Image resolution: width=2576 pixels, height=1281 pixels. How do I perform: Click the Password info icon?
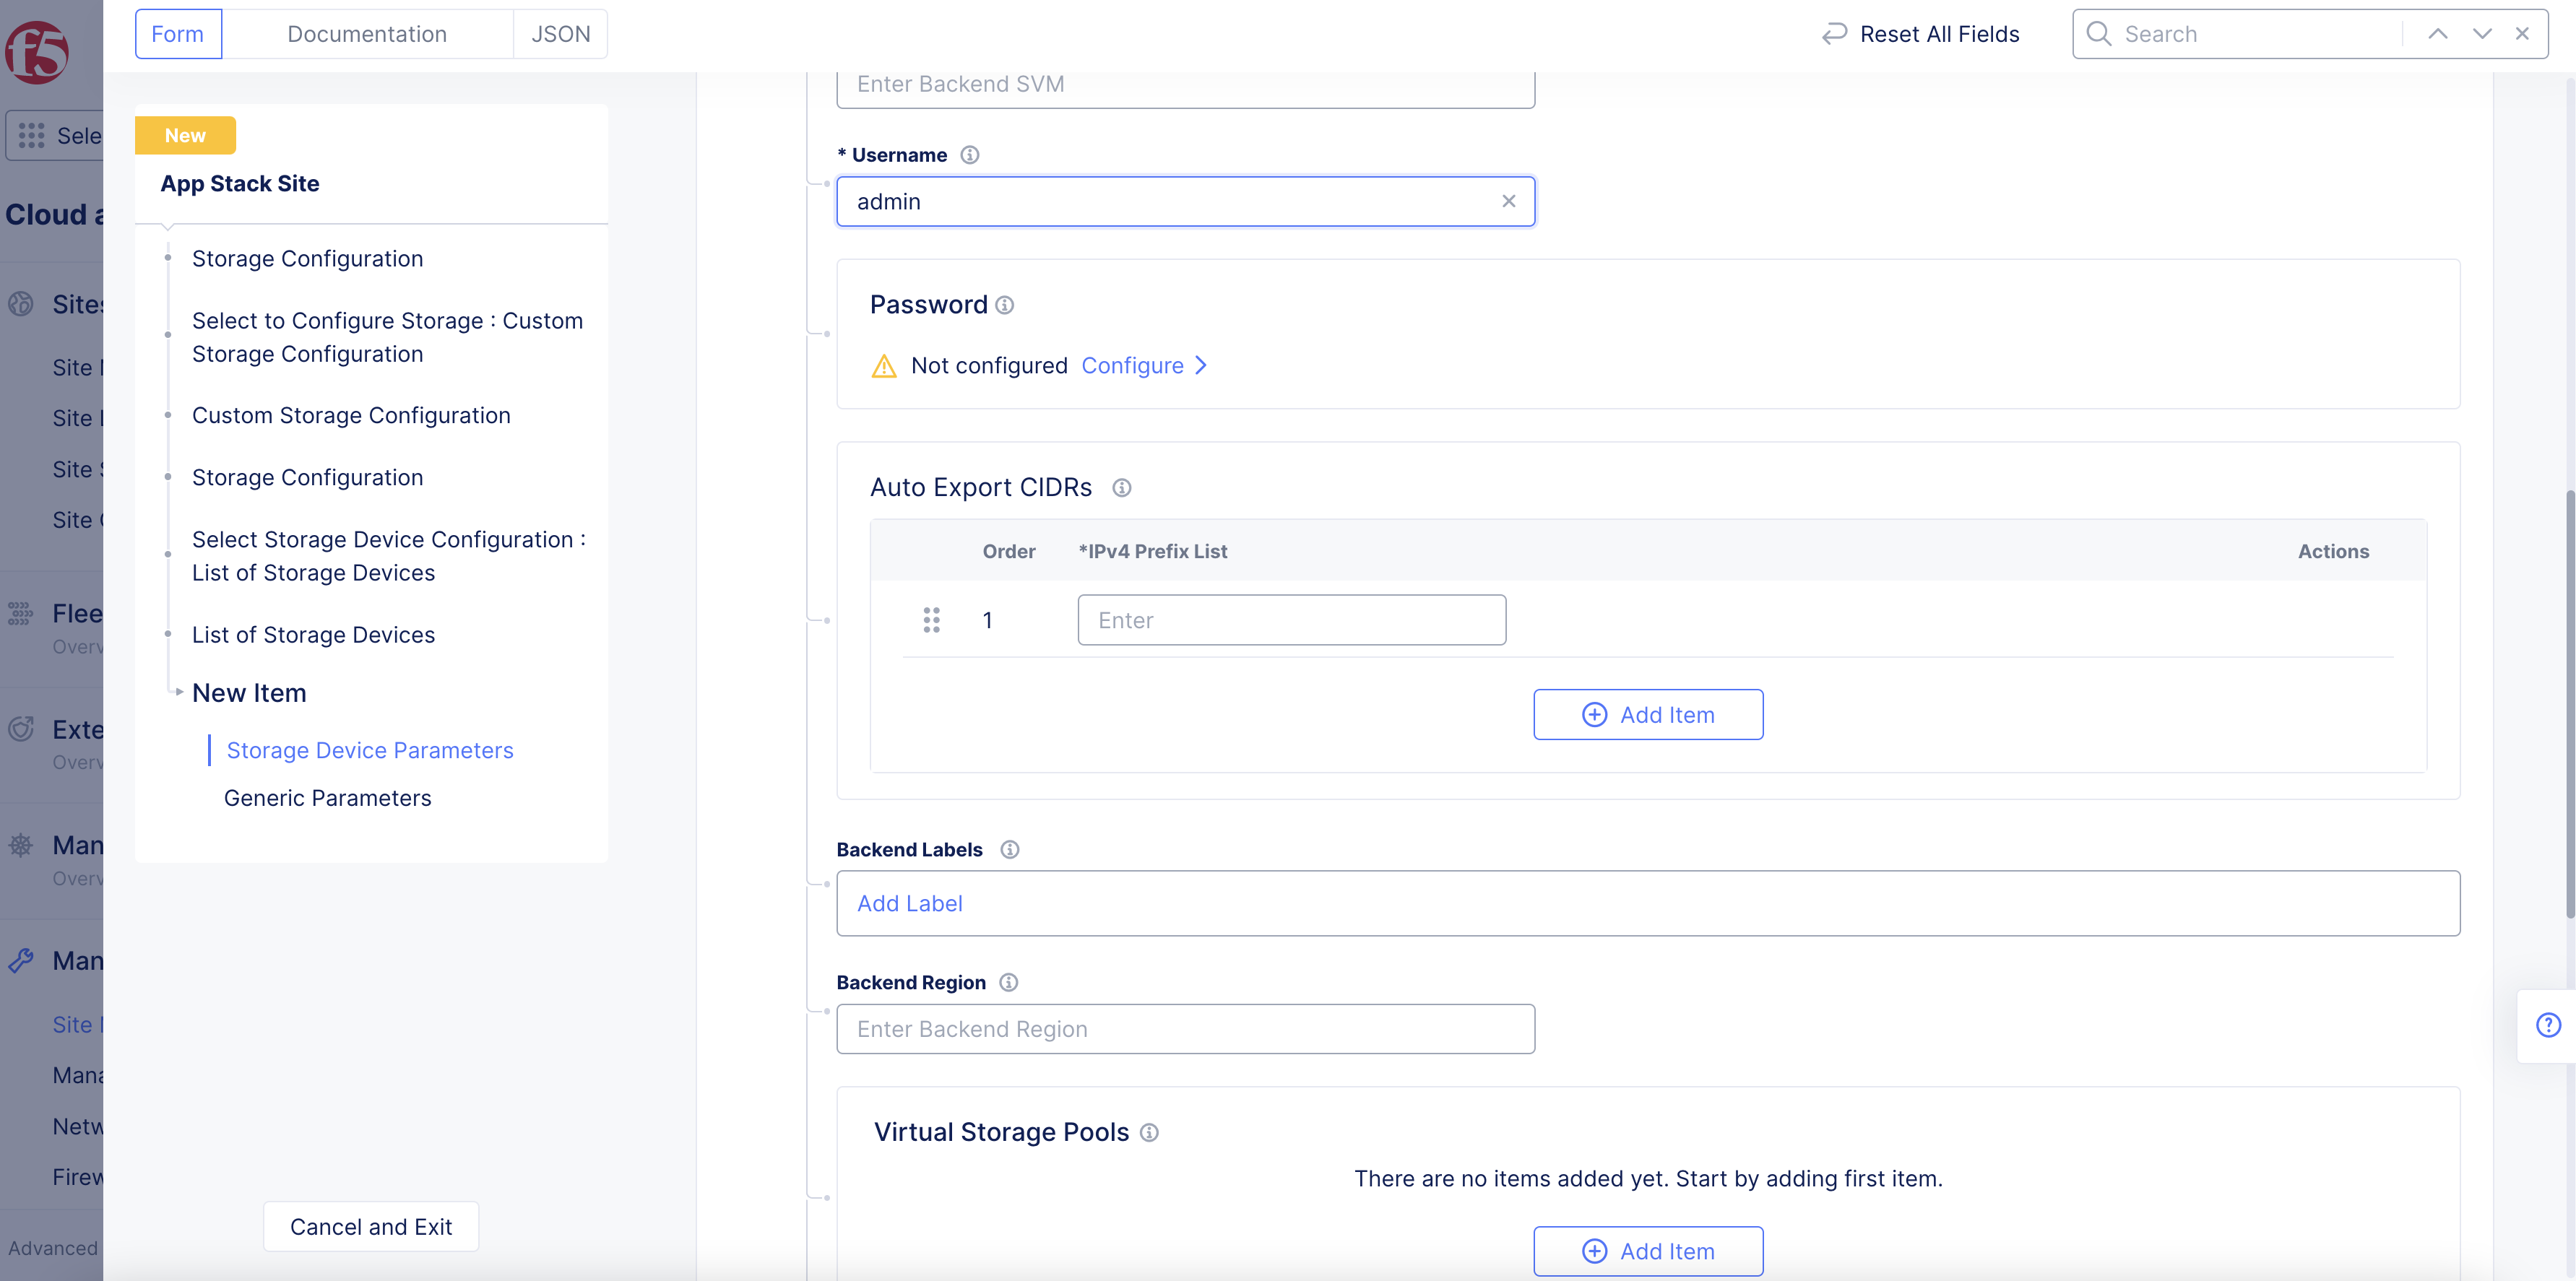point(1005,305)
